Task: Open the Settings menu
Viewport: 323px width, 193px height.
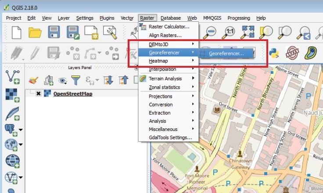Action: tap(85, 18)
